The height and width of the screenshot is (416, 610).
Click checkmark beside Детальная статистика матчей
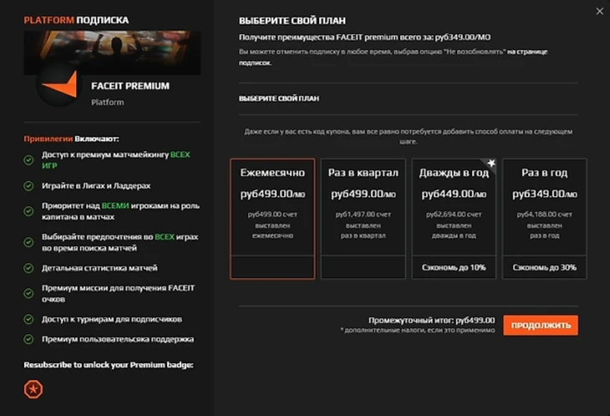click(x=28, y=268)
